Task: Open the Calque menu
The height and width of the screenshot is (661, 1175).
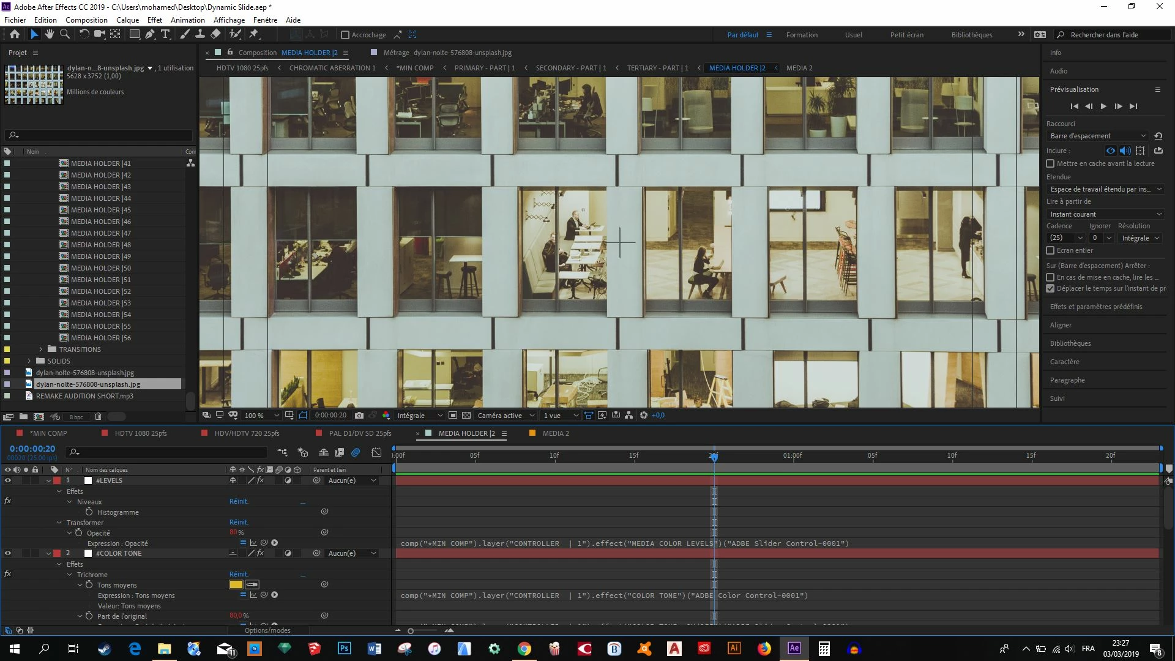Action: pos(127,20)
